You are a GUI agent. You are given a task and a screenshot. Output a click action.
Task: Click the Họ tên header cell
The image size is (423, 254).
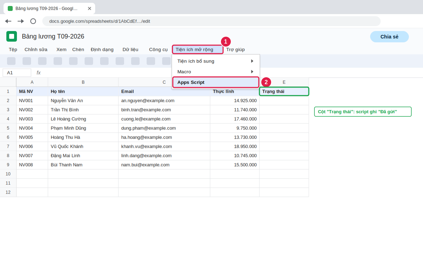click(x=83, y=91)
